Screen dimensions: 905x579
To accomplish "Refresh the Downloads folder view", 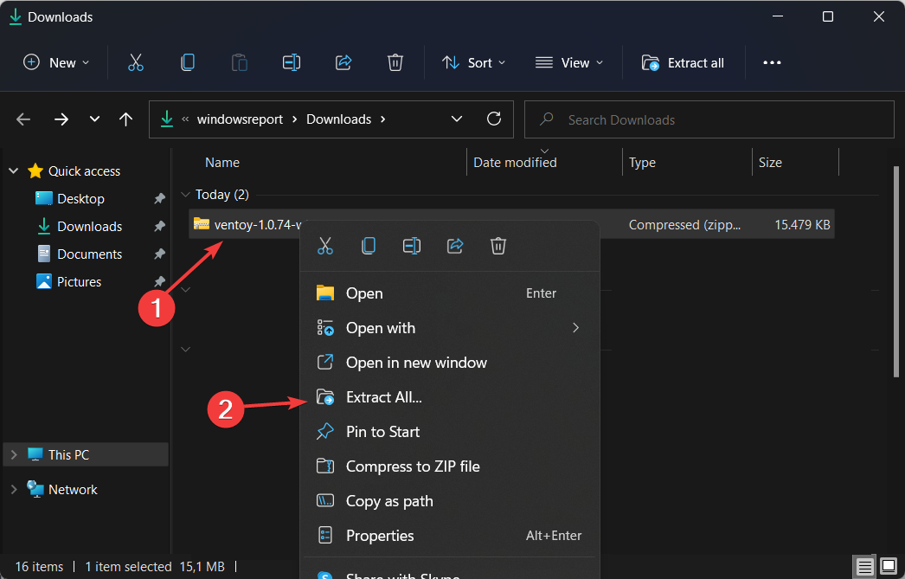I will tap(494, 119).
